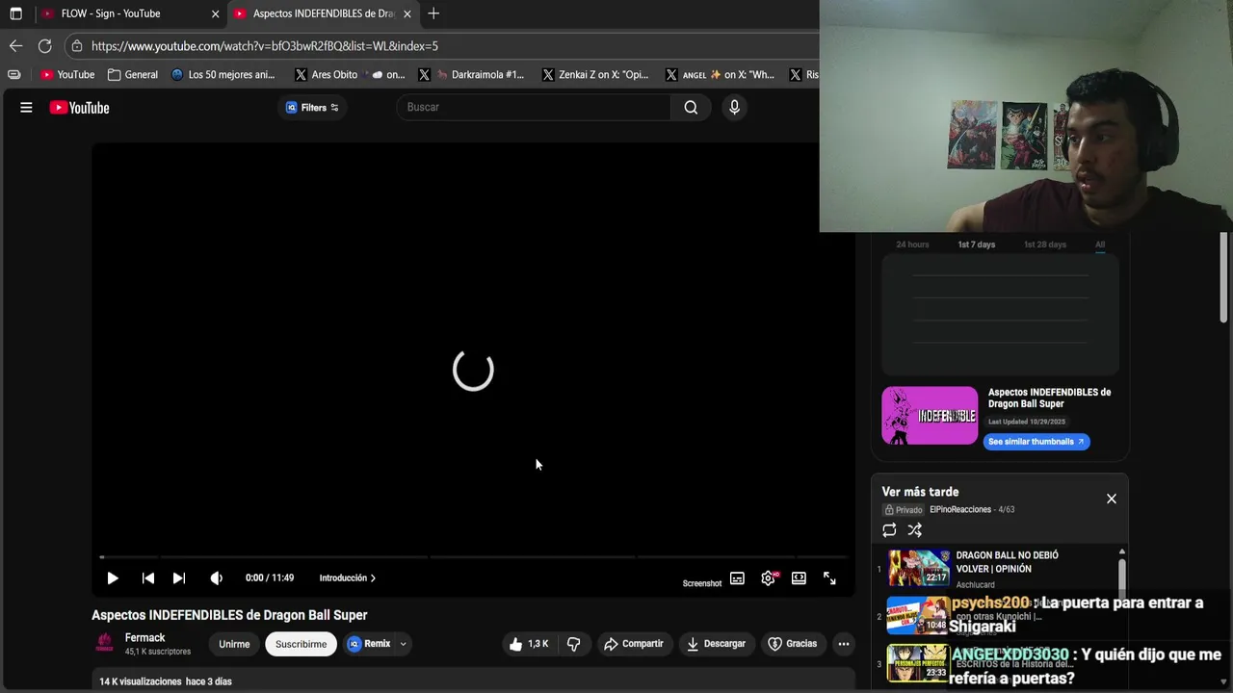Select the 1st 7 days stats tab

(x=976, y=244)
